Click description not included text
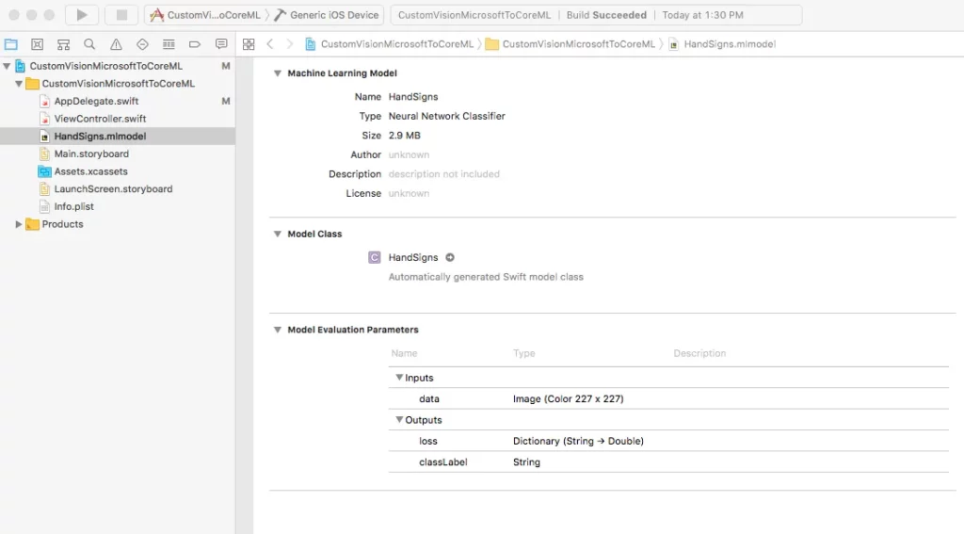The height and width of the screenshot is (534, 964). tap(444, 174)
